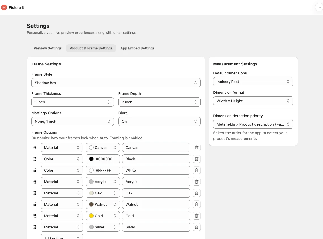Screen dimensions: 323x239
Task: Open the Default dimensions dropdown
Action: [x=253, y=82]
